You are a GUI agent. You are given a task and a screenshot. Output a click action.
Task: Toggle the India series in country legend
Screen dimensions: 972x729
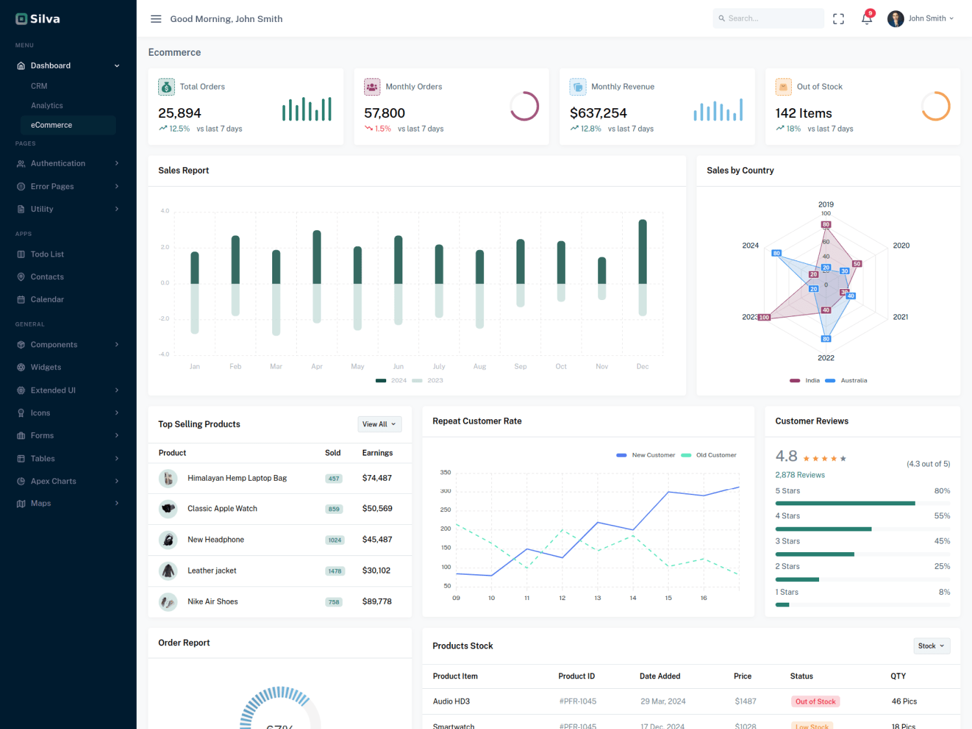pyautogui.click(x=805, y=380)
